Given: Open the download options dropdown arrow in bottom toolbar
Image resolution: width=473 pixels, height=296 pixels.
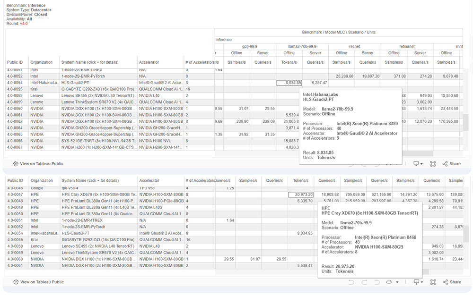Looking at the screenshot, I should coord(421,282).
